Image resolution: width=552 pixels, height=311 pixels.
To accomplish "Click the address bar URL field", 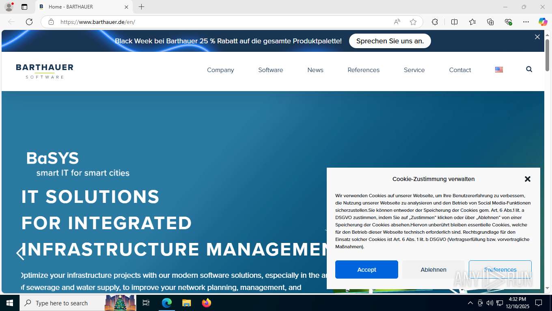I will tap(223, 22).
